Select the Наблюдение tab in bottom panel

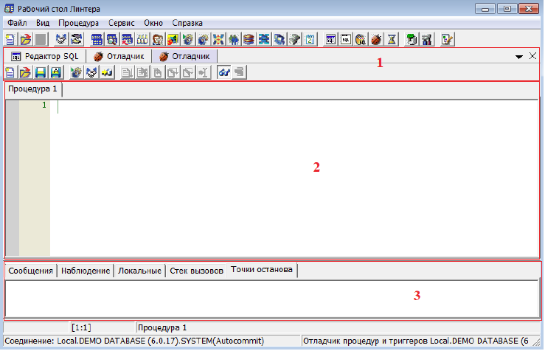(86, 271)
